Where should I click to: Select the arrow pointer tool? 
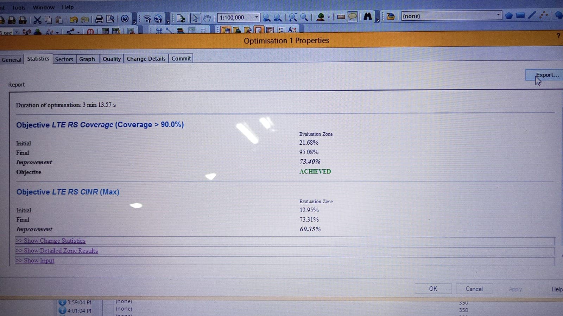[x=195, y=18]
